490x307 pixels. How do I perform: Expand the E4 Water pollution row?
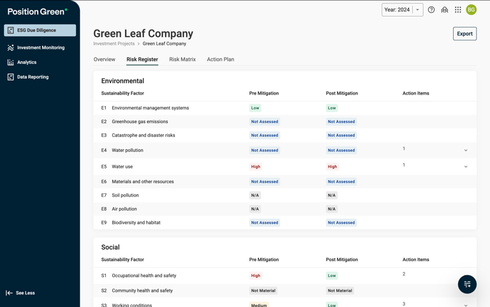[466, 151]
